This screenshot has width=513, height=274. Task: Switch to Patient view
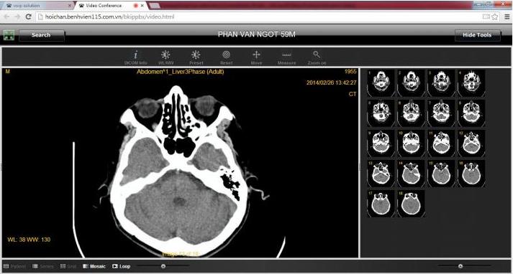(14, 266)
